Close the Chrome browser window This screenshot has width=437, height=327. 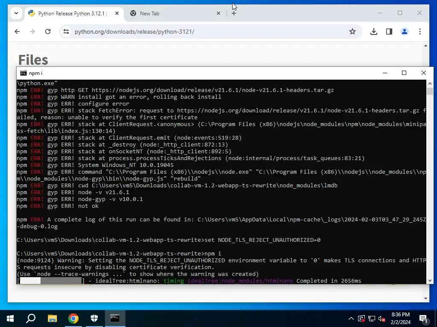420,13
